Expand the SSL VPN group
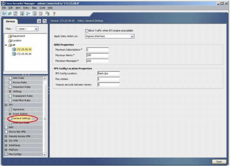This screenshot has height=166, width=230. click(6, 141)
